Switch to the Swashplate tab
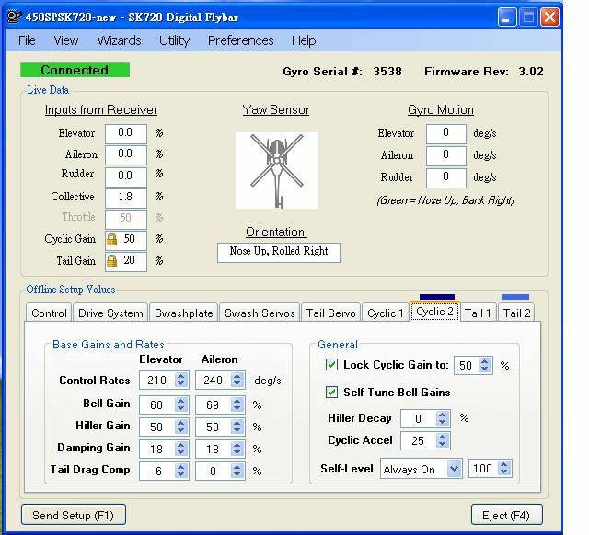The height and width of the screenshot is (535, 589). coord(184,313)
